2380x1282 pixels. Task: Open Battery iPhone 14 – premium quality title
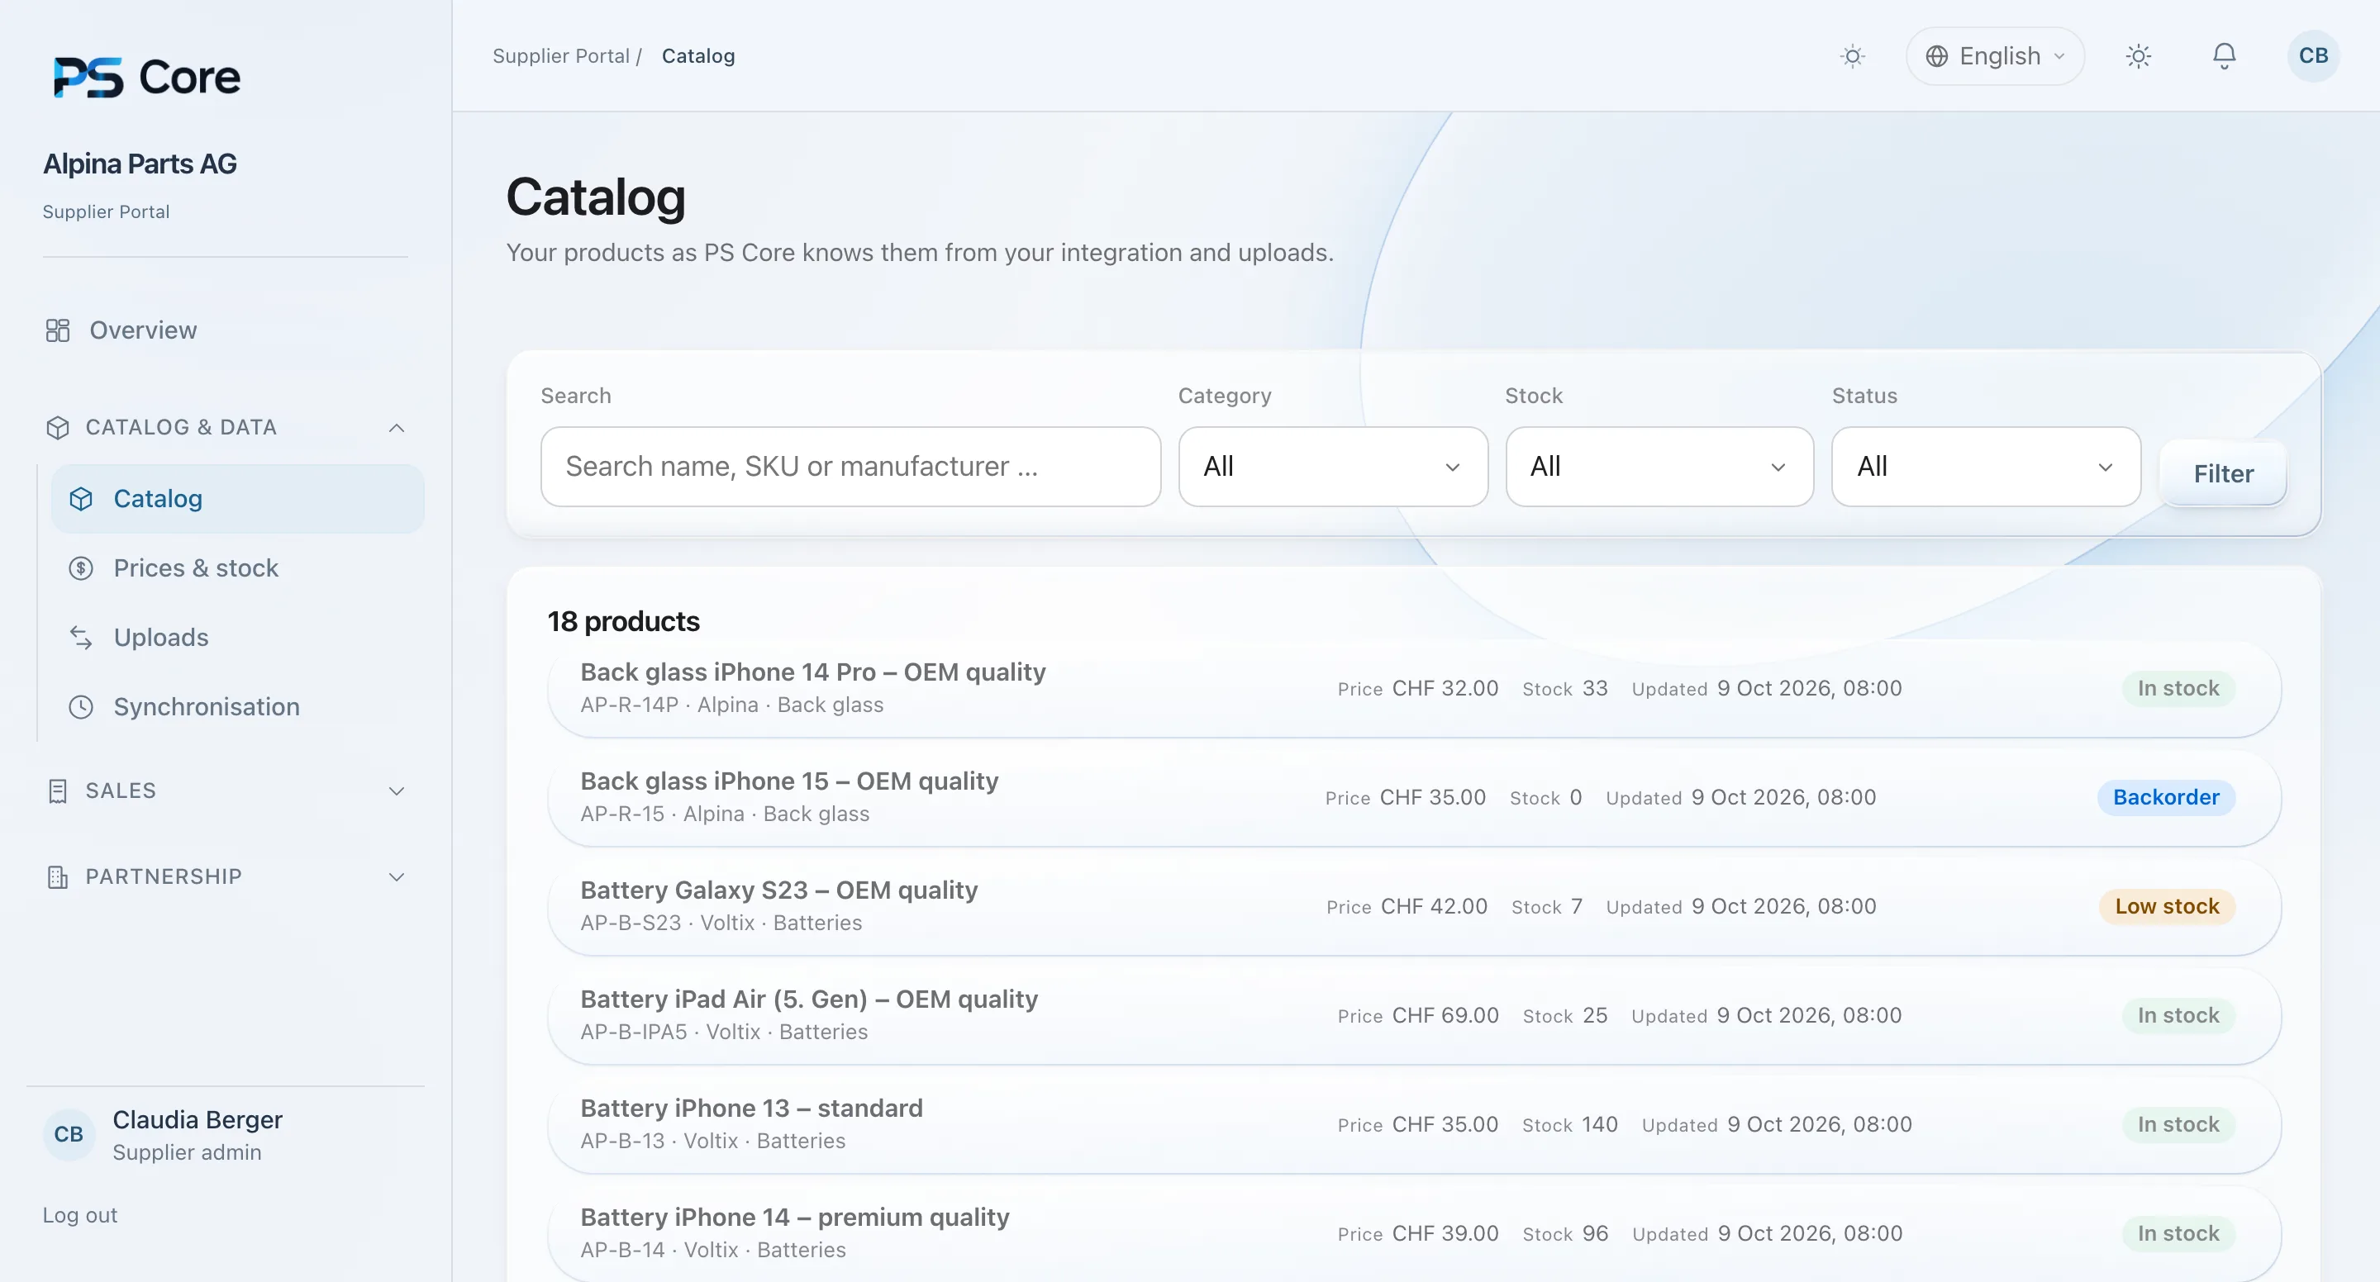[794, 1218]
